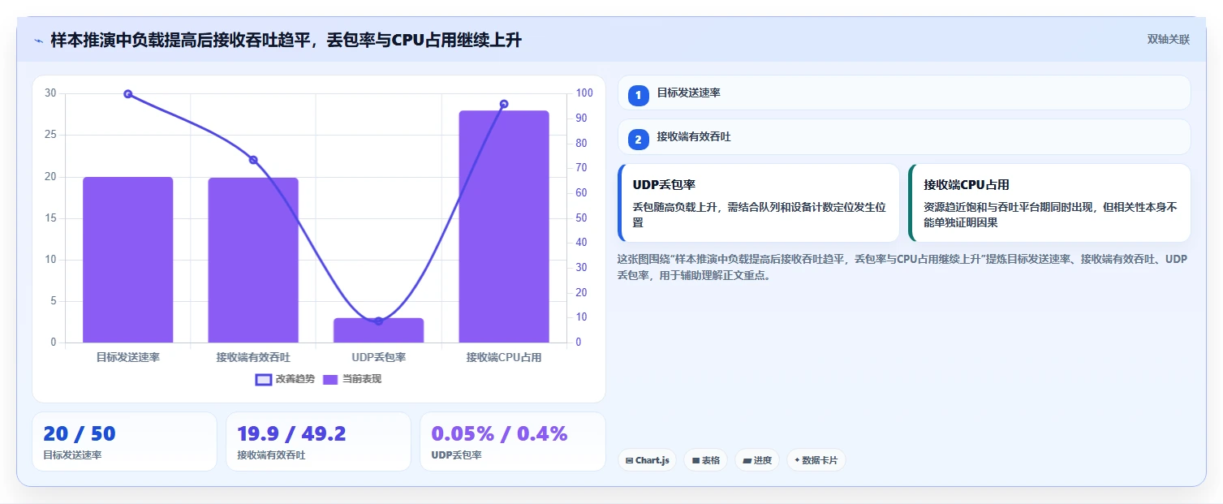Screen dimensions: 1223x504
Task: Click the 进度 tag chip
Action: click(x=756, y=460)
